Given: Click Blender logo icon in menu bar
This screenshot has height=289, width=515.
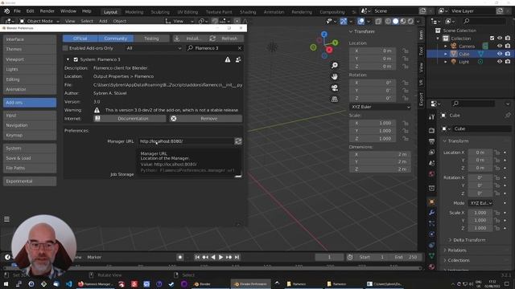Looking at the screenshot, I should click(6, 11).
